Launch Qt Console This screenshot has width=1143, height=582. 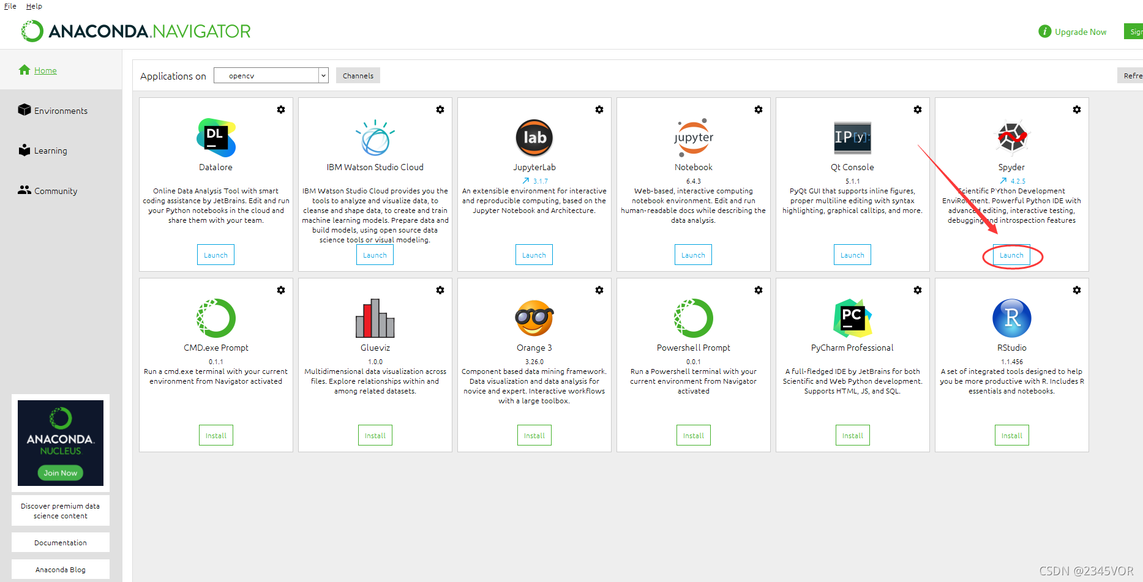pos(852,255)
